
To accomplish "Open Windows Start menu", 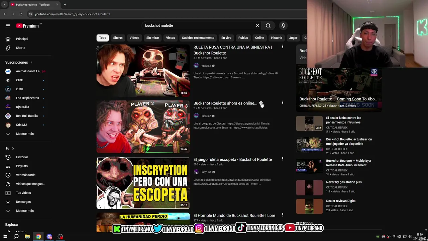I will pos(5,237).
